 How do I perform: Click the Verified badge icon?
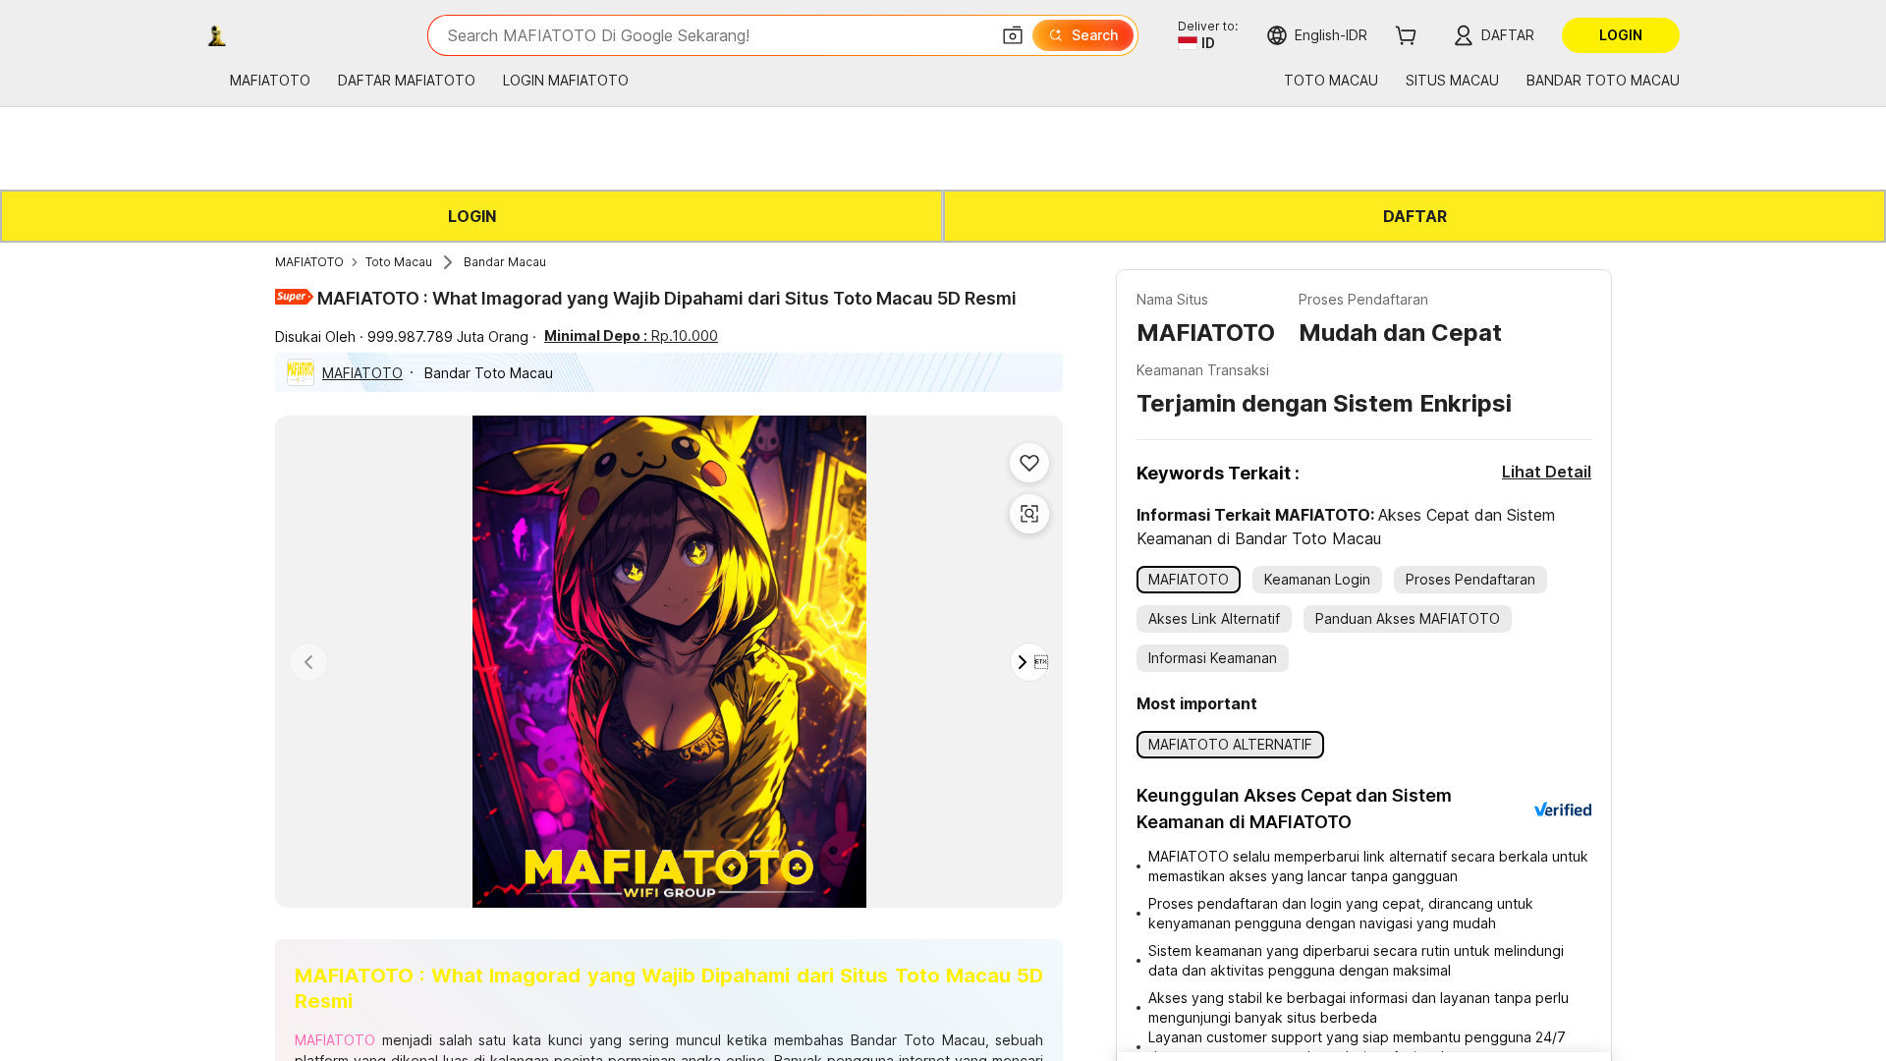click(1563, 810)
